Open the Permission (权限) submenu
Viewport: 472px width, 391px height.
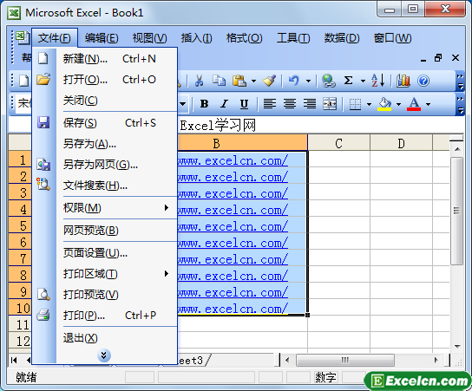pos(116,207)
